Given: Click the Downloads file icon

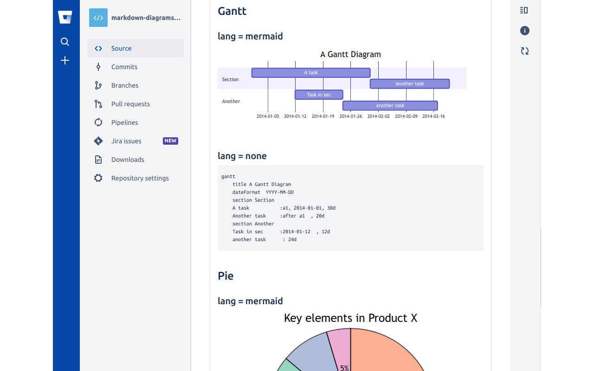Looking at the screenshot, I should 98,160.
